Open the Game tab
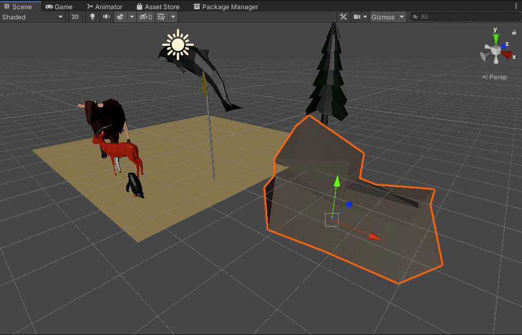The height and width of the screenshot is (335, 522). click(x=59, y=6)
